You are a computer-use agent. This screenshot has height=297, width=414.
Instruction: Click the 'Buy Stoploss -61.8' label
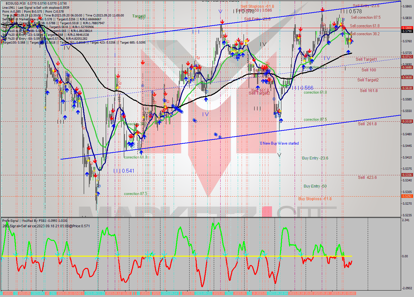coord(315,199)
